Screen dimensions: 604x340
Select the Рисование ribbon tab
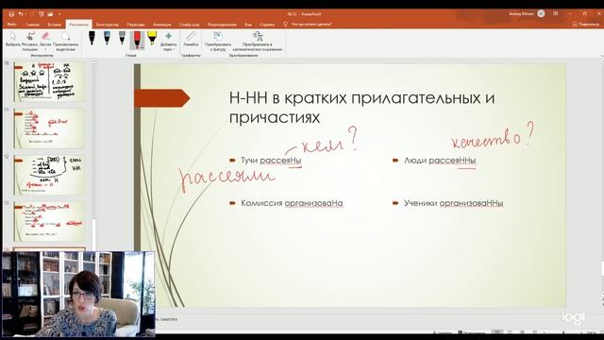point(78,25)
